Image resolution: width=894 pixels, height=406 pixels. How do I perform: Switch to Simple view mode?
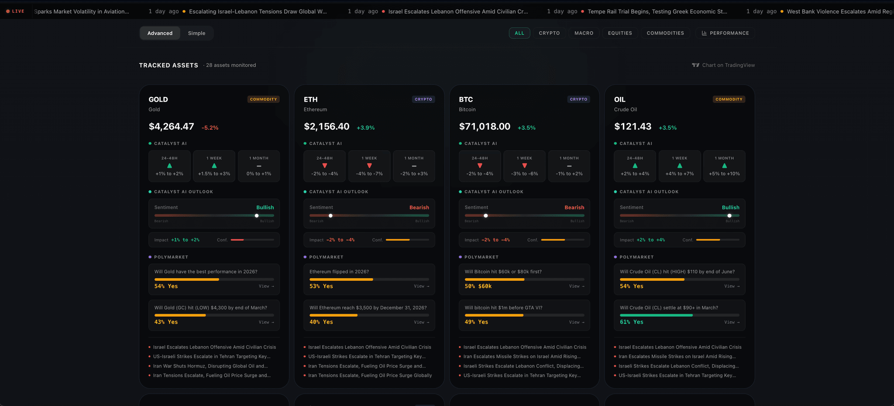tap(196, 33)
